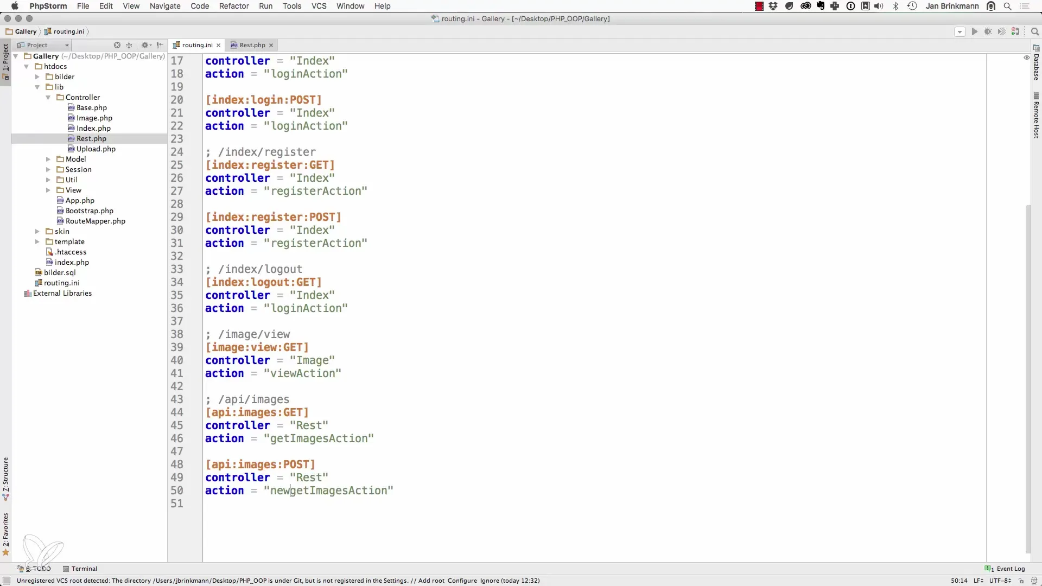Image resolution: width=1042 pixels, height=586 pixels.
Task: Select App.php file
Action: tap(75, 201)
